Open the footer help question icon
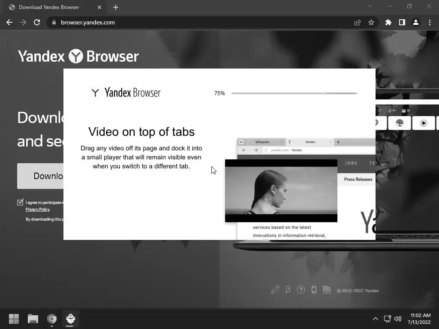Image resolution: width=439 pixels, height=329 pixels. coord(301,290)
